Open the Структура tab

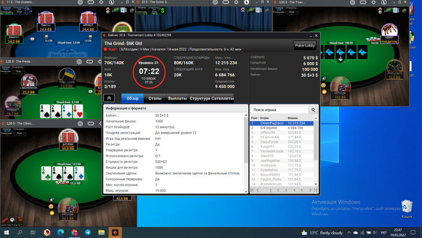click(x=200, y=98)
